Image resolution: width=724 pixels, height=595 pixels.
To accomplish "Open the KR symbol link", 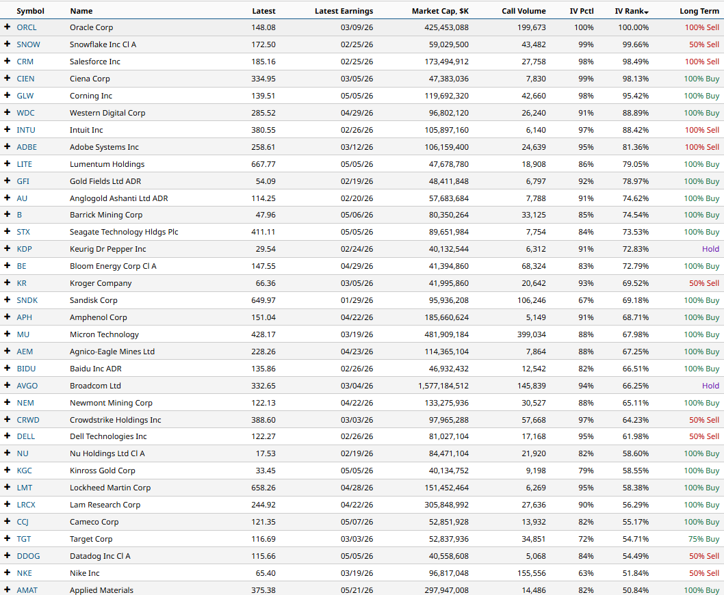I will coord(22,283).
